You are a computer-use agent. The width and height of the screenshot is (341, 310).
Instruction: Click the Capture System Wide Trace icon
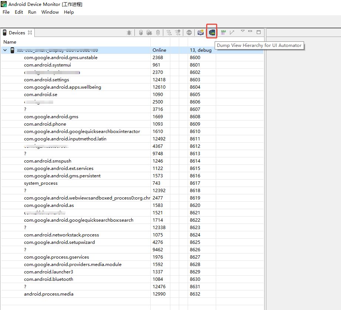pos(224,33)
